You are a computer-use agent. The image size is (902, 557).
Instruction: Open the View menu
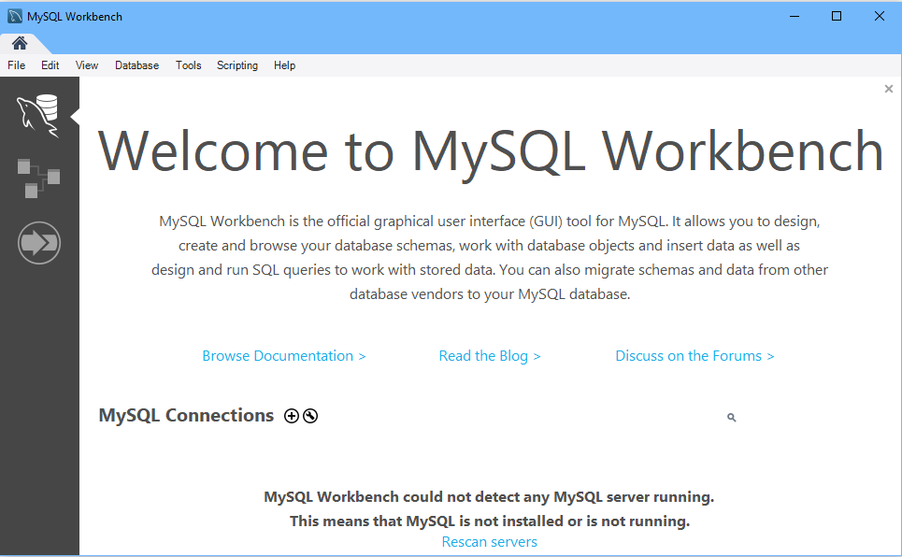87,65
